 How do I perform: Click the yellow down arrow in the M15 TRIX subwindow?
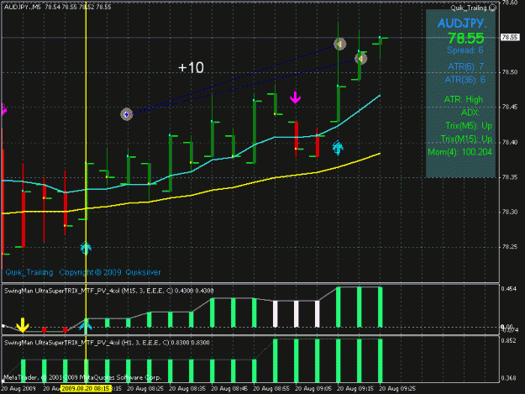tap(23, 325)
